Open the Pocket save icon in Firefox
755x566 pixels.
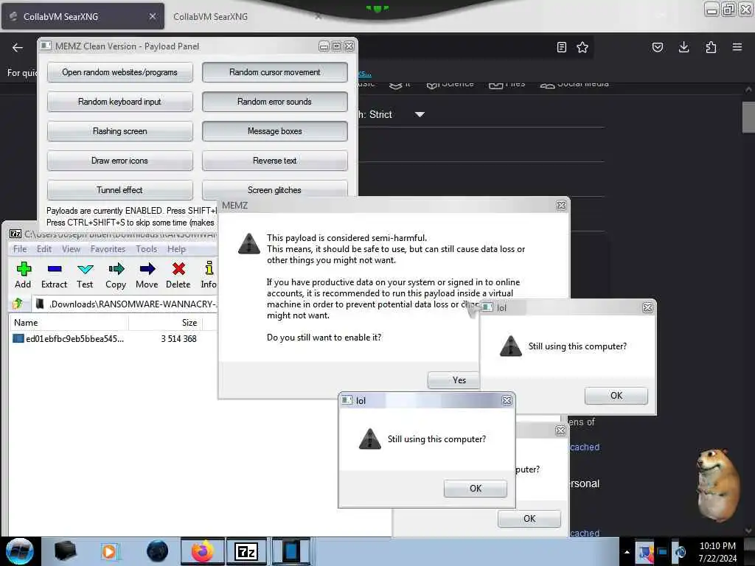point(658,47)
